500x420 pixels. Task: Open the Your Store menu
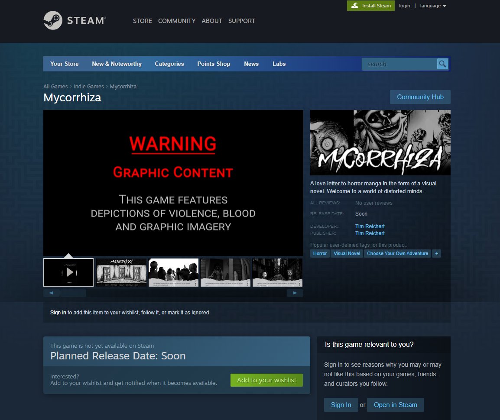point(65,64)
